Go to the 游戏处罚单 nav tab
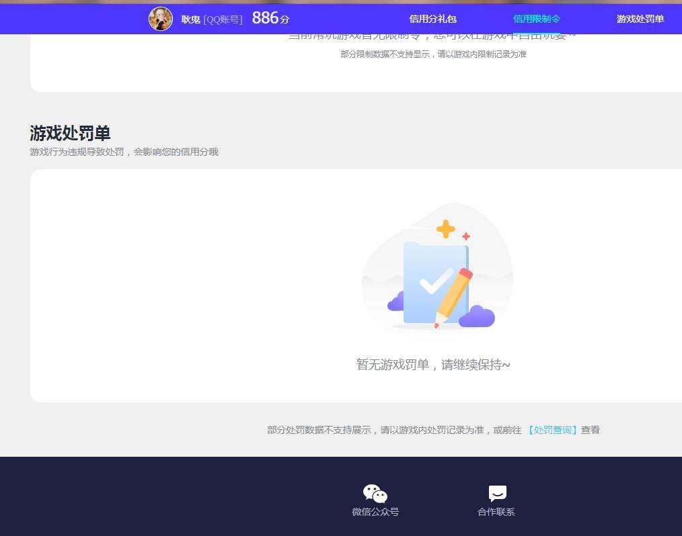The width and height of the screenshot is (682, 536). tap(640, 19)
